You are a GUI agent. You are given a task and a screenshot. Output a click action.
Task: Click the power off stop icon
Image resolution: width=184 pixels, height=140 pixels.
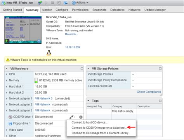point(52,3)
